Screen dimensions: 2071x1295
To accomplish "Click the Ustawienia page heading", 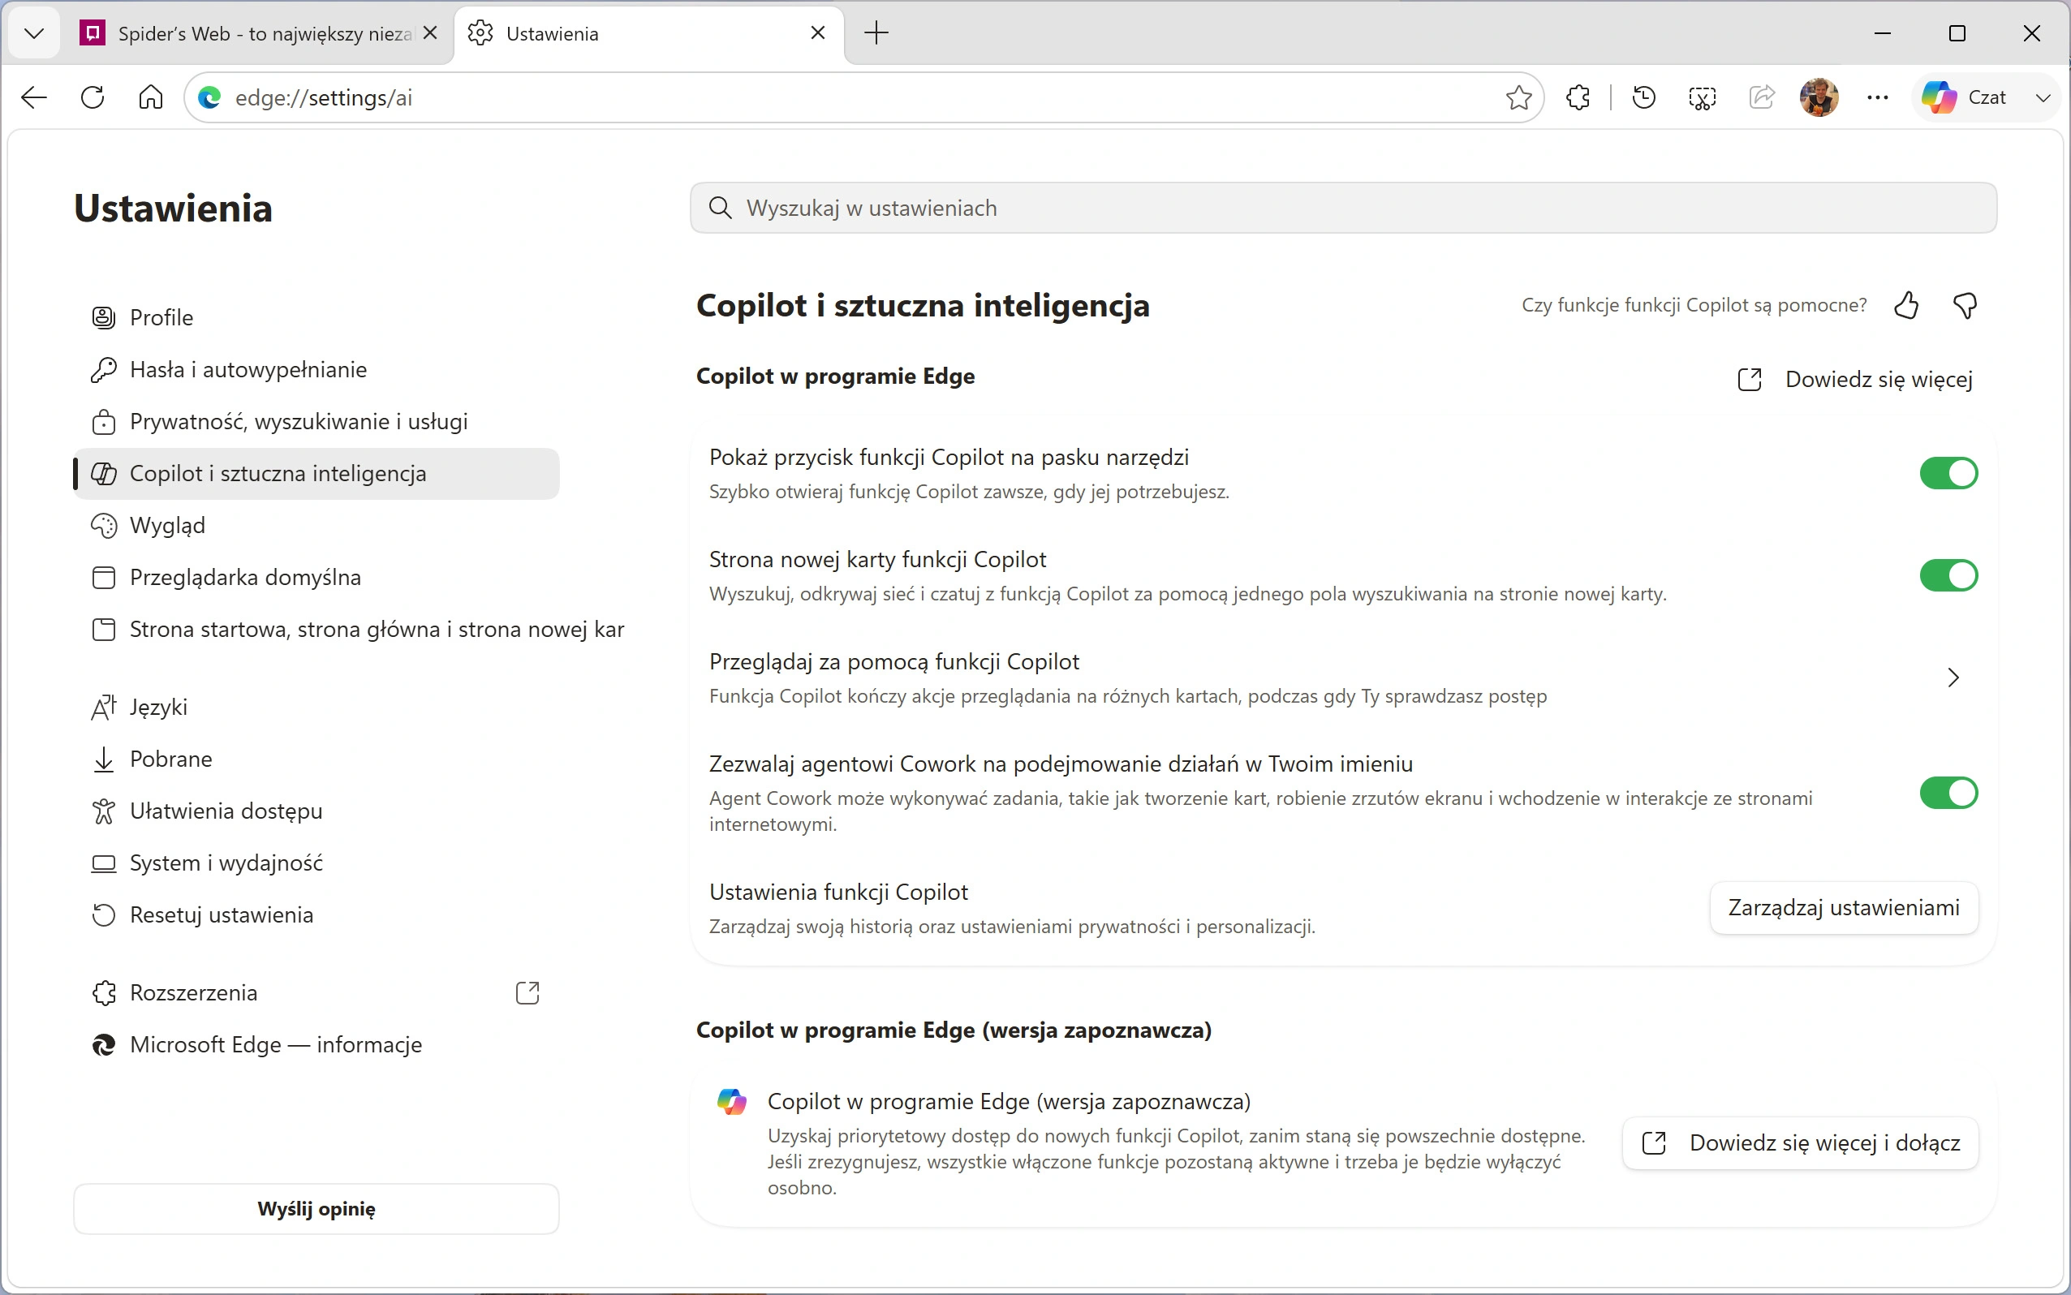I will point(173,208).
